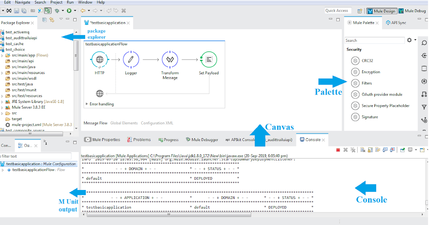Switch to the Configuration XML tab

pos(157,123)
